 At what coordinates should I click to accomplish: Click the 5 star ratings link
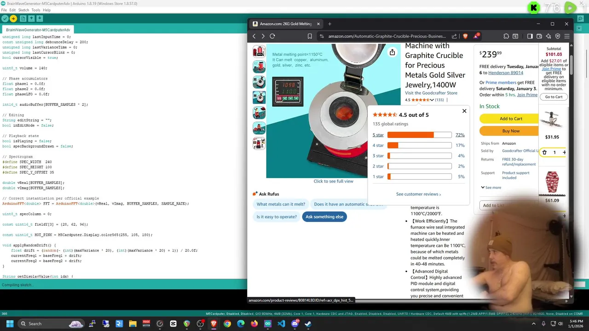click(378, 135)
